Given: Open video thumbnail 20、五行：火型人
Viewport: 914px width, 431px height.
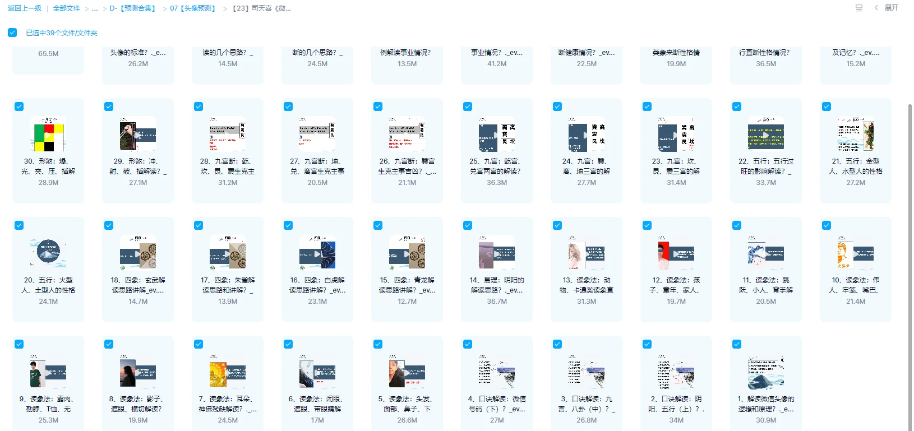Looking at the screenshot, I should pyautogui.click(x=48, y=253).
